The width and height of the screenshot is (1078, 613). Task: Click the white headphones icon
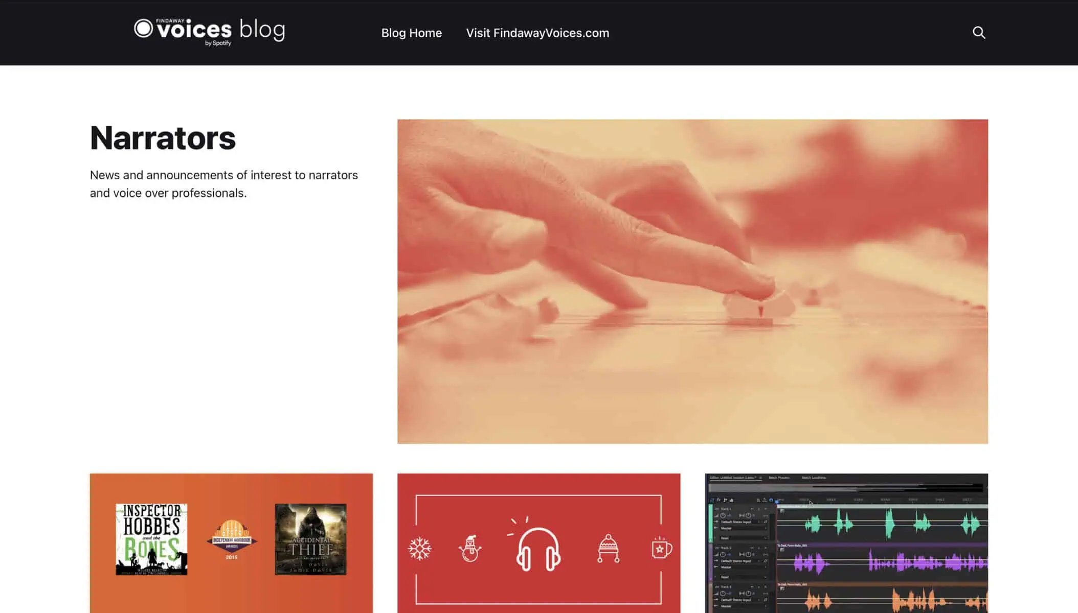point(538,545)
